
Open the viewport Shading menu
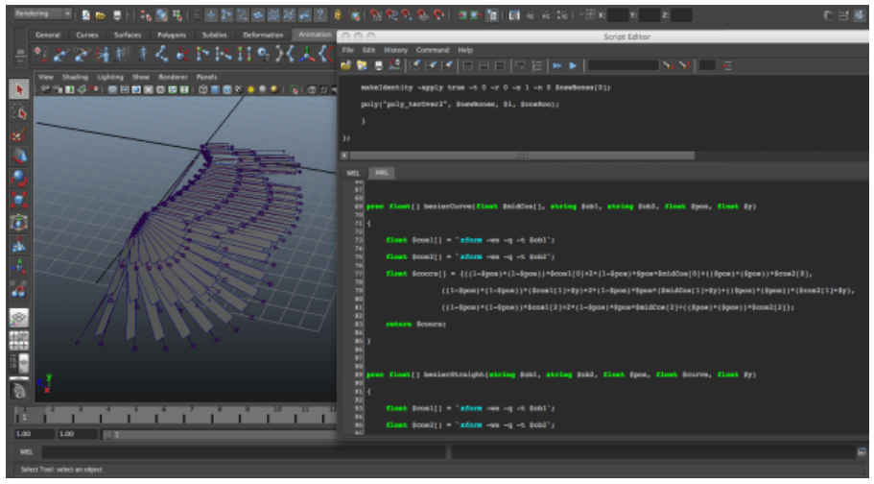coord(75,76)
